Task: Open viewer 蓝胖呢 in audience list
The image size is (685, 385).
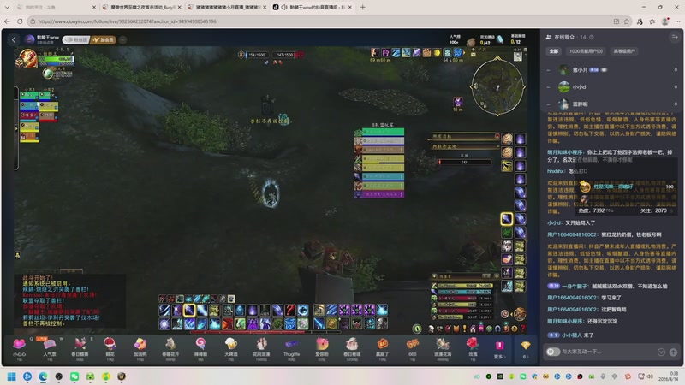Action: (x=611, y=104)
